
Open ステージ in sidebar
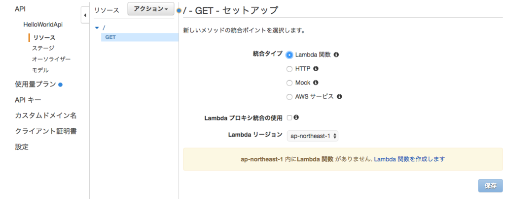tap(43, 49)
